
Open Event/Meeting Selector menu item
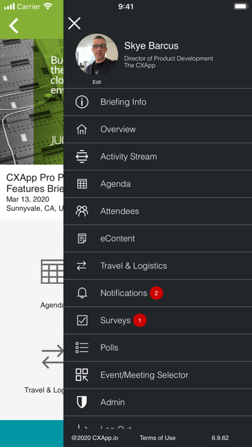pos(157,375)
